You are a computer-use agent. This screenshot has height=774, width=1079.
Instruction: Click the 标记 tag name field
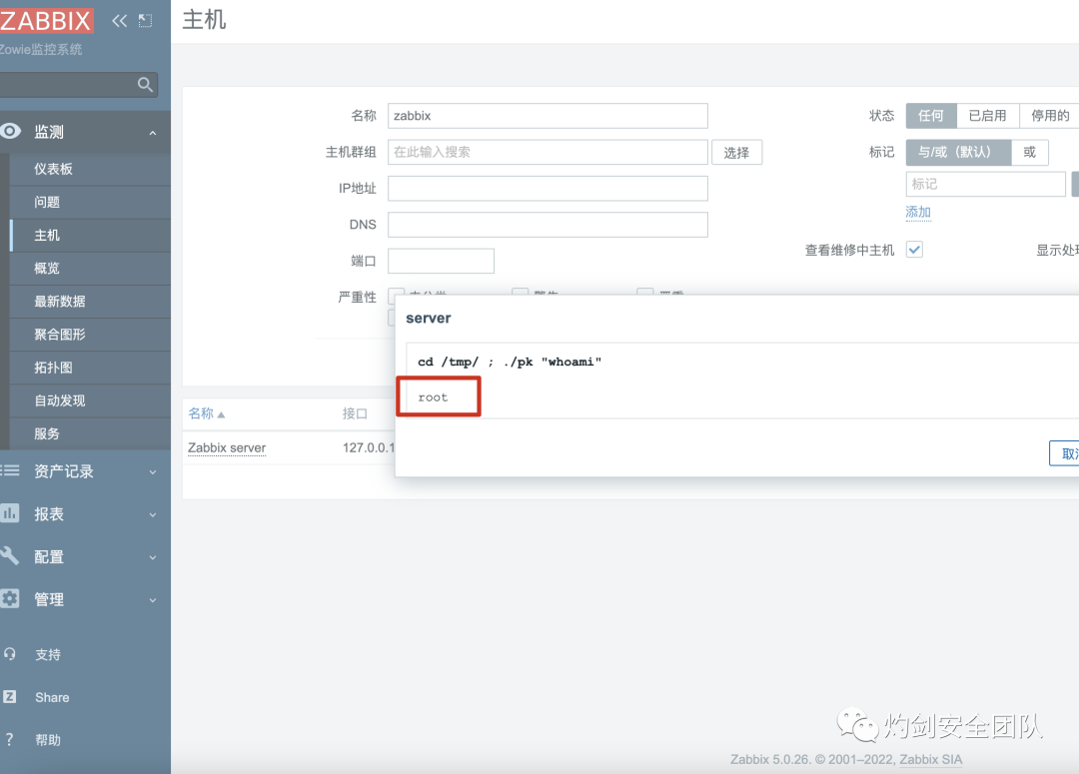click(985, 184)
